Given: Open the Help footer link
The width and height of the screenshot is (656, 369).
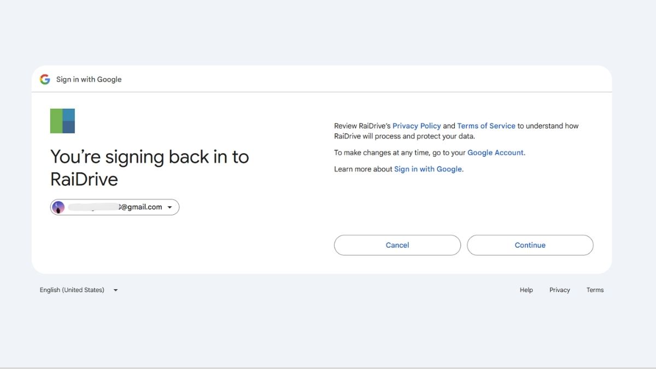Looking at the screenshot, I should (526, 290).
